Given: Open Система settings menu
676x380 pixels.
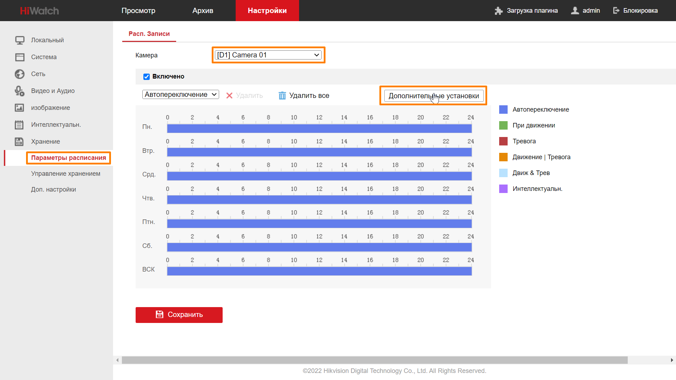Looking at the screenshot, I should 44,57.
